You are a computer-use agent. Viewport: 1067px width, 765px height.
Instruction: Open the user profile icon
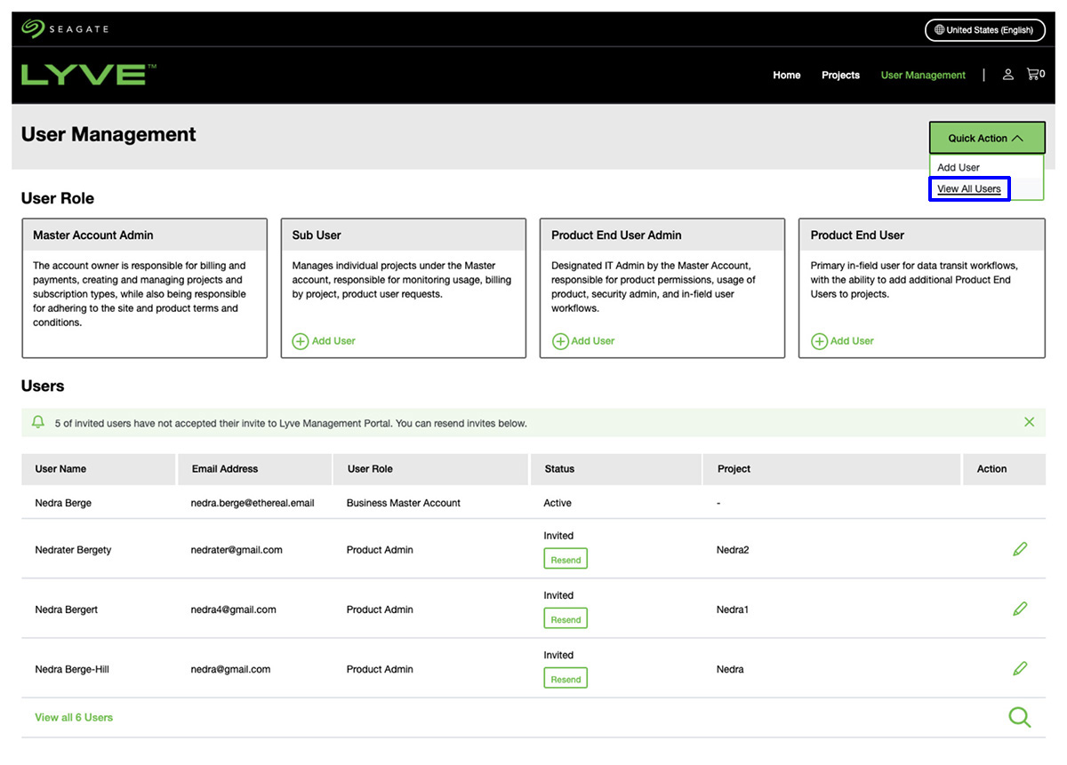[x=1007, y=75]
